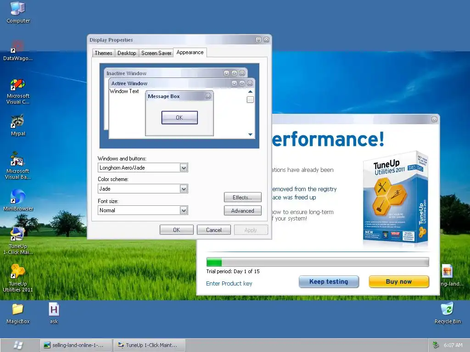This screenshot has width=470, height=352.
Task: Click preview scrollbar up arrow
Action: (250, 92)
